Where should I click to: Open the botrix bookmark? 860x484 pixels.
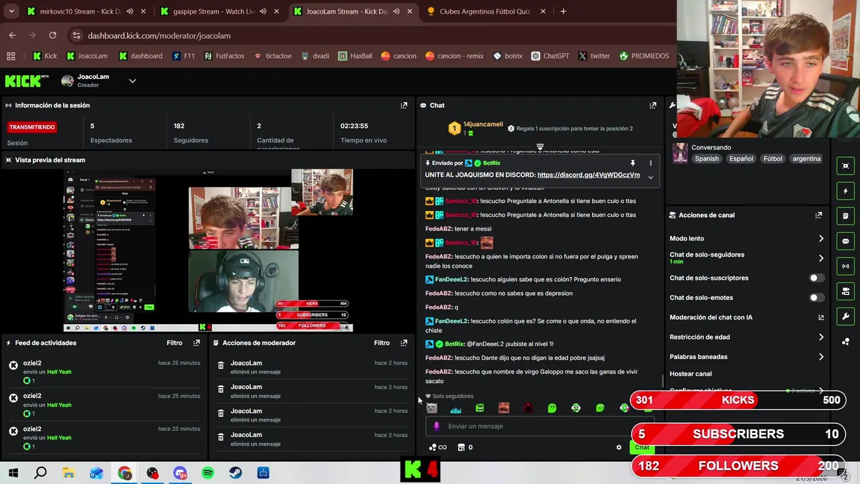pyautogui.click(x=507, y=56)
